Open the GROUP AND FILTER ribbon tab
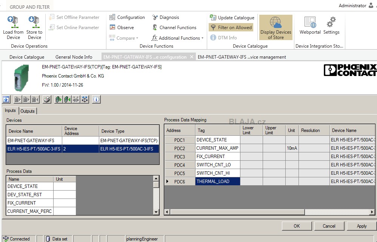 click(29, 7)
